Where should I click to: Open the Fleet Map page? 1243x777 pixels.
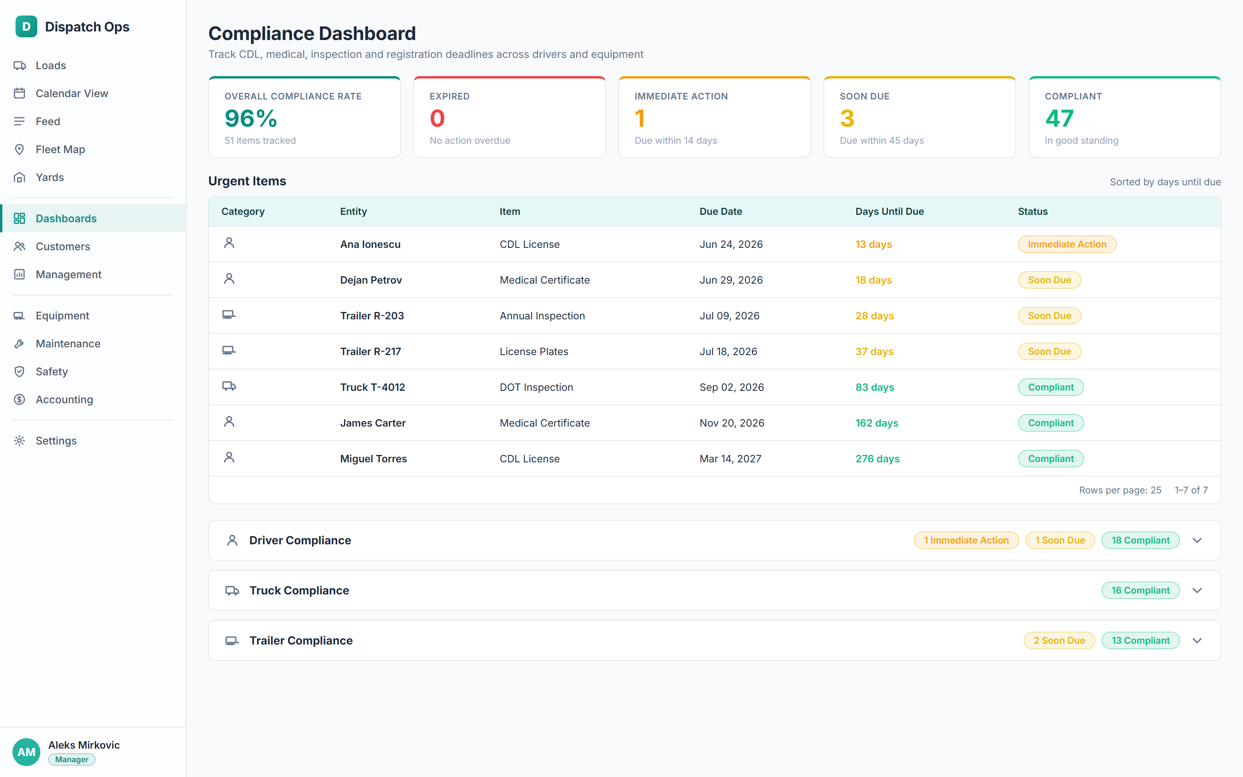click(93, 150)
